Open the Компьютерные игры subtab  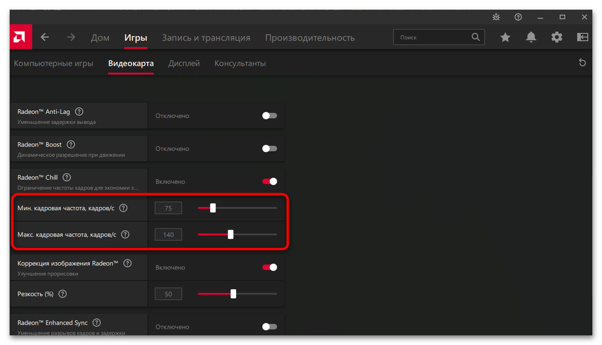pos(54,63)
